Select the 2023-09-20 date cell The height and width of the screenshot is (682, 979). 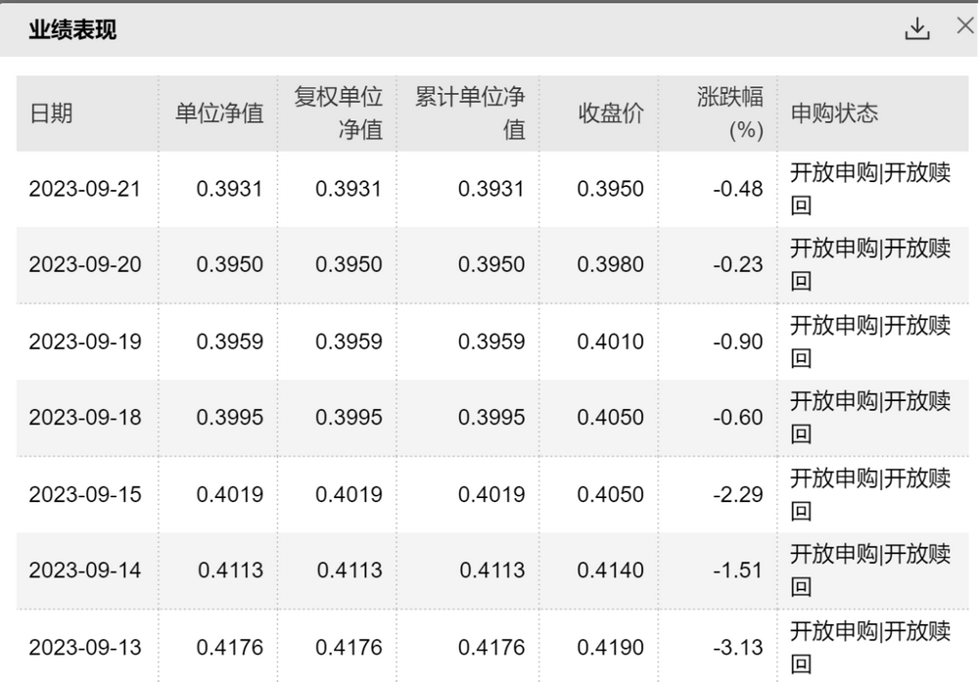[x=85, y=264]
